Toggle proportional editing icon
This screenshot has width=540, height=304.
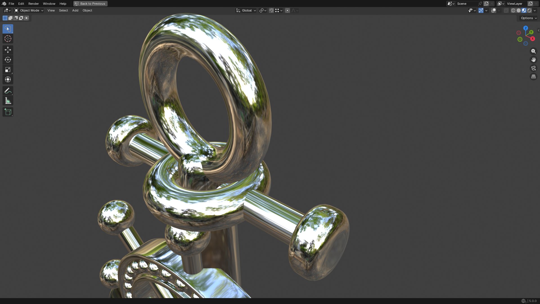pyautogui.click(x=287, y=10)
